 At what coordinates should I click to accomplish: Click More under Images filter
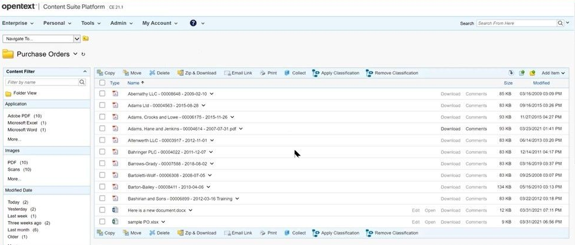(14, 179)
